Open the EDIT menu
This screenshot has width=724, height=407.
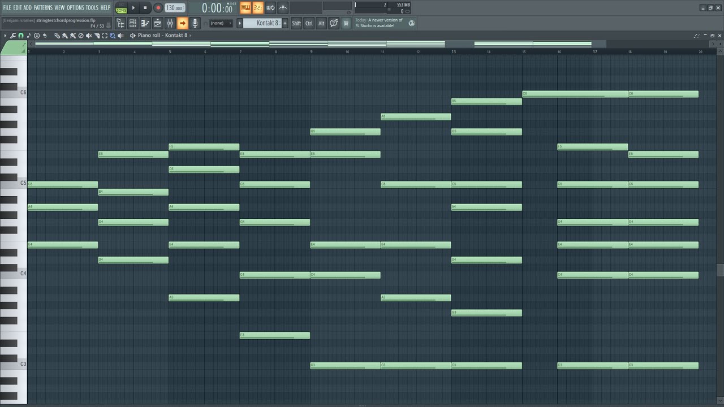click(x=18, y=7)
